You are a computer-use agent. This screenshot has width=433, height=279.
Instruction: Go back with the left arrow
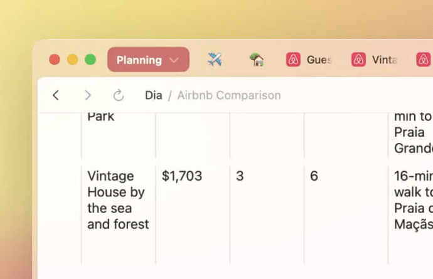[56, 95]
